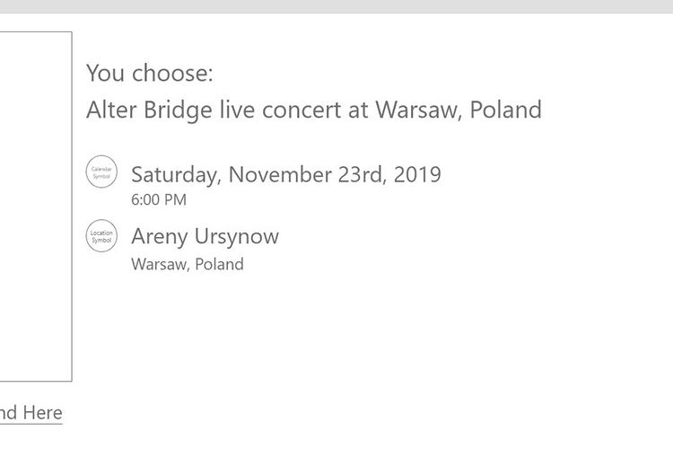
Task: Click the word 'Saturday' in the date line
Action: click(177, 175)
